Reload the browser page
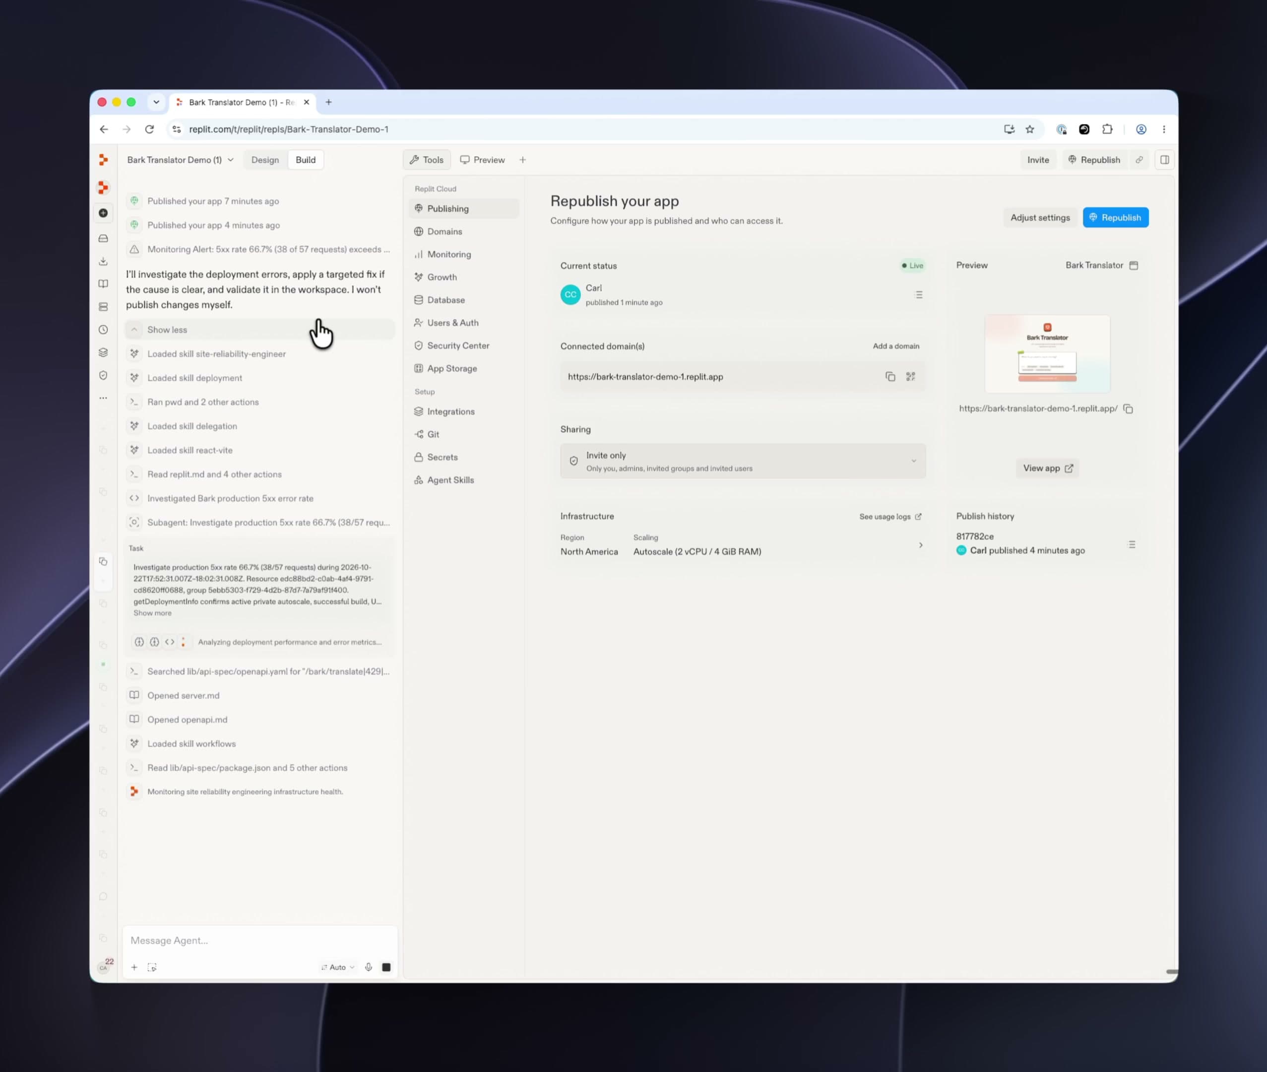Screen dimensions: 1267x1072 point(149,129)
